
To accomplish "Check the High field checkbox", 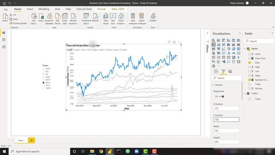I will (x=249, y=67).
